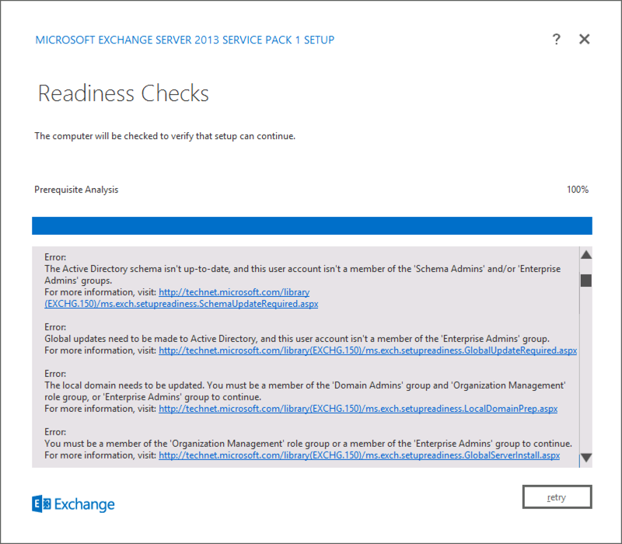
Task: Open the LocalDomainPrep.aspx help link
Action: click(x=358, y=409)
